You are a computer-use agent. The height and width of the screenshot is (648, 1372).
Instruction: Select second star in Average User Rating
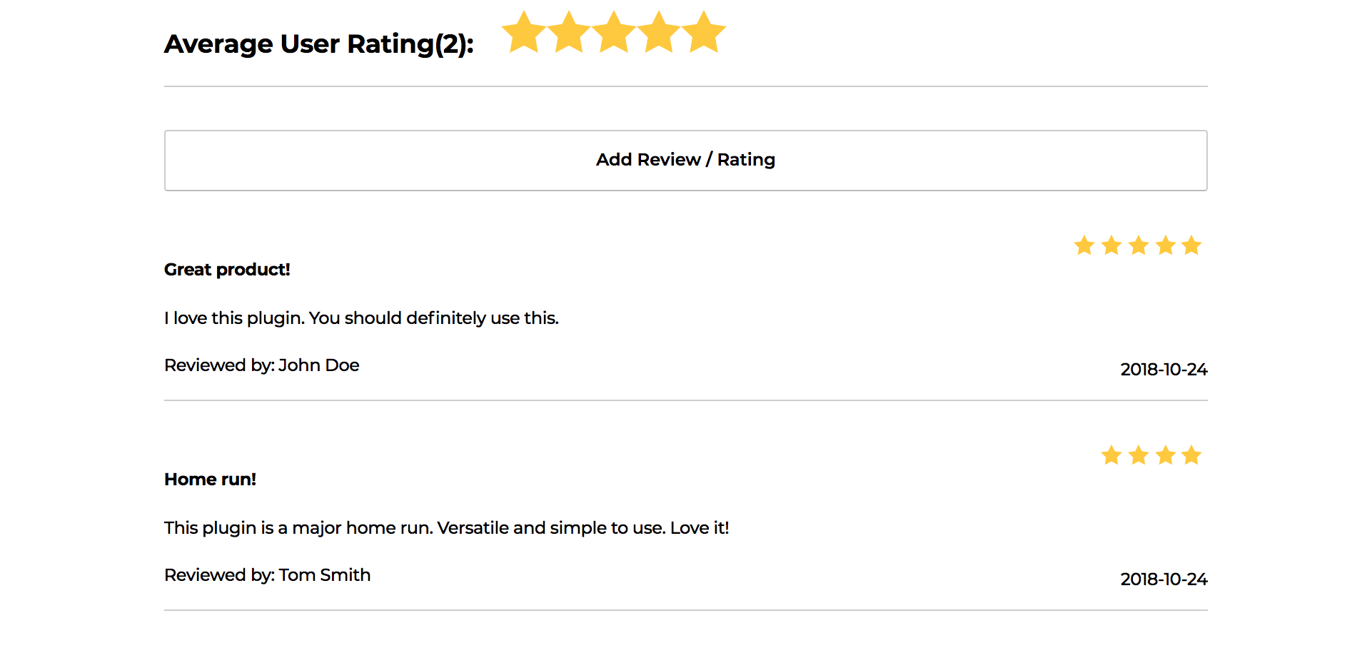pyautogui.click(x=569, y=32)
